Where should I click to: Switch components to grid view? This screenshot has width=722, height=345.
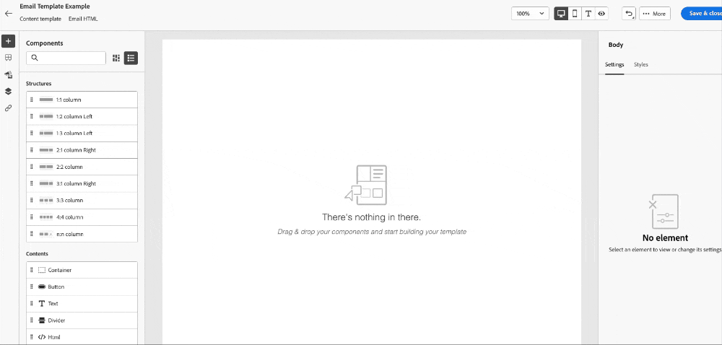pos(116,58)
